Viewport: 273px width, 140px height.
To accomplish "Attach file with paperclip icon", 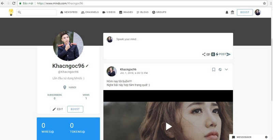I will (x=208, y=54).
